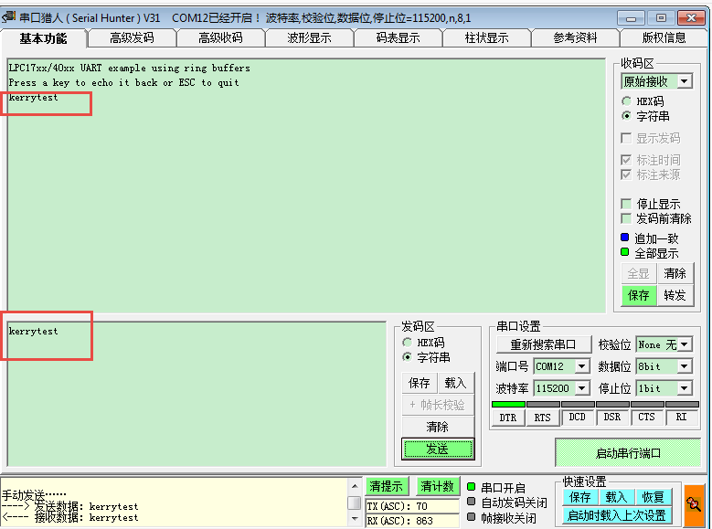Open the 校验位 None dropdown
This screenshot has height=529, width=712.
[685, 344]
